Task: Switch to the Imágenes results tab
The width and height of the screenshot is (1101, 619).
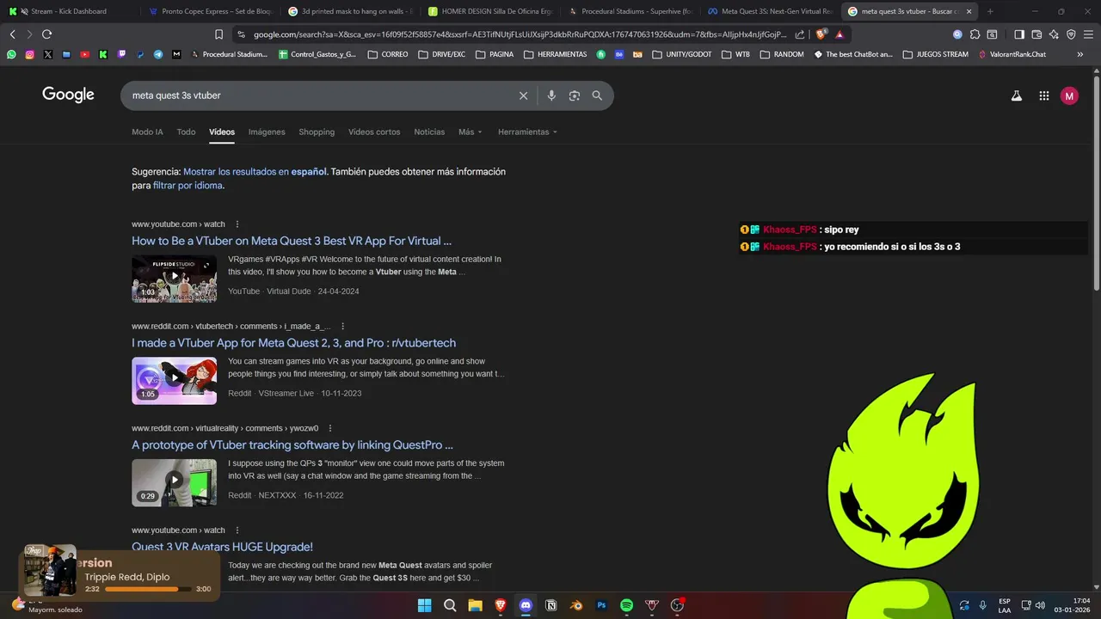Action: pyautogui.click(x=267, y=132)
